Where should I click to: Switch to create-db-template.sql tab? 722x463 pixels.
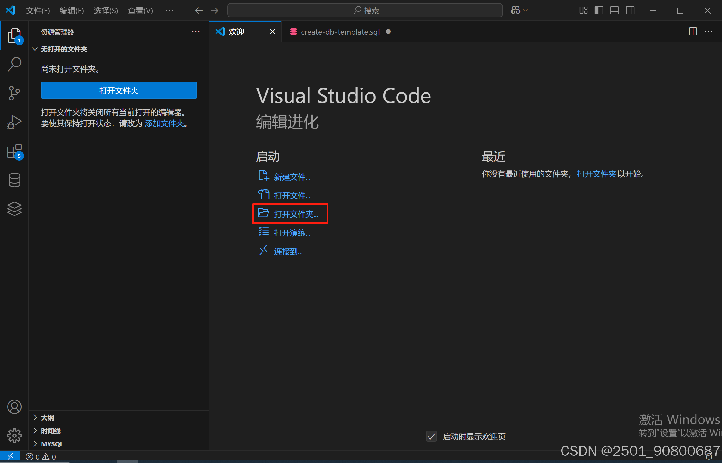[x=340, y=32]
